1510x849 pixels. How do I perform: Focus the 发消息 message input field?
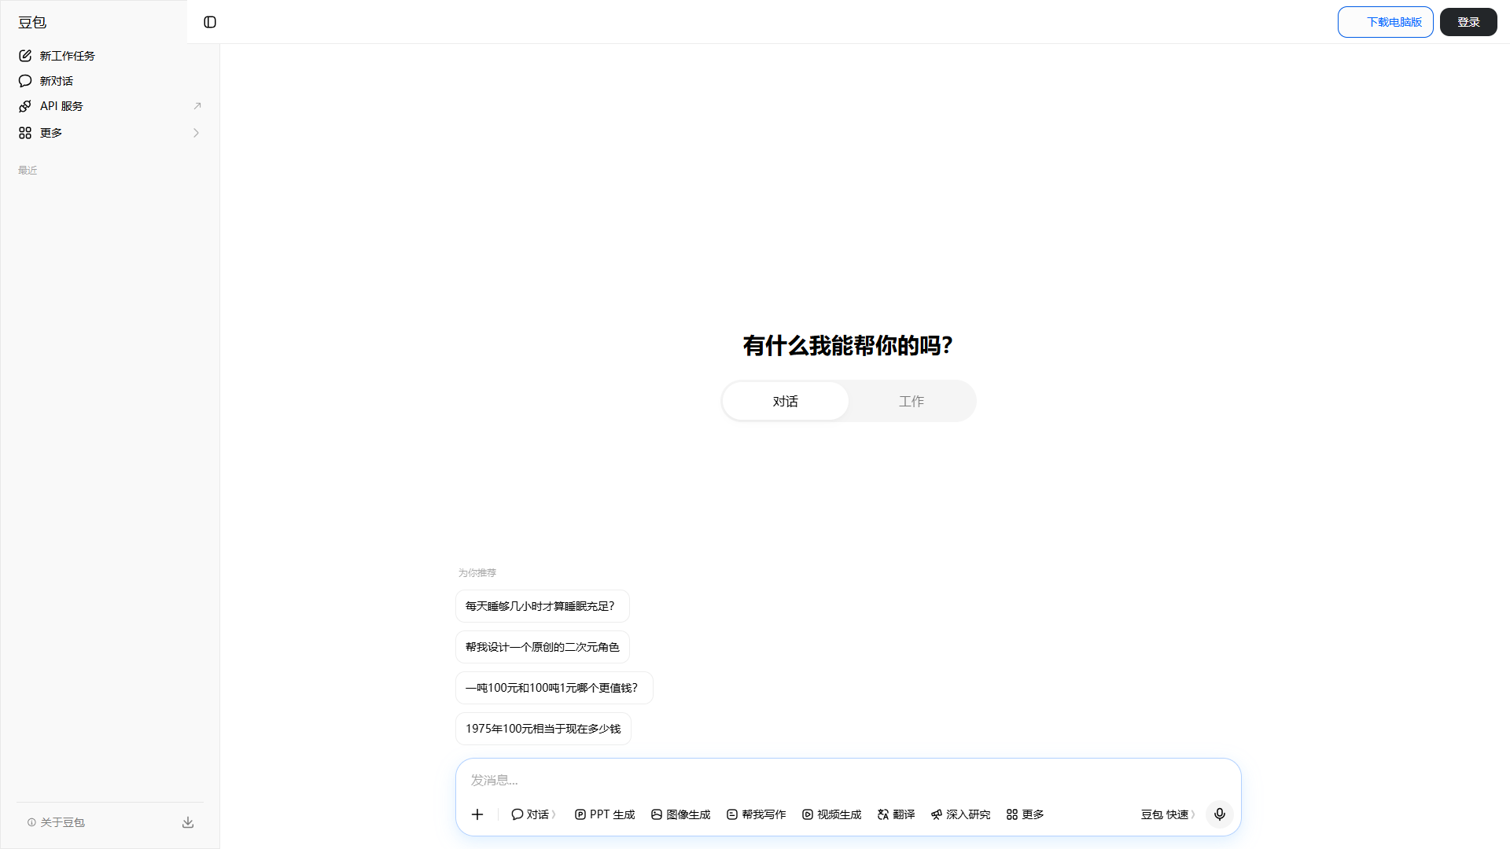848,780
